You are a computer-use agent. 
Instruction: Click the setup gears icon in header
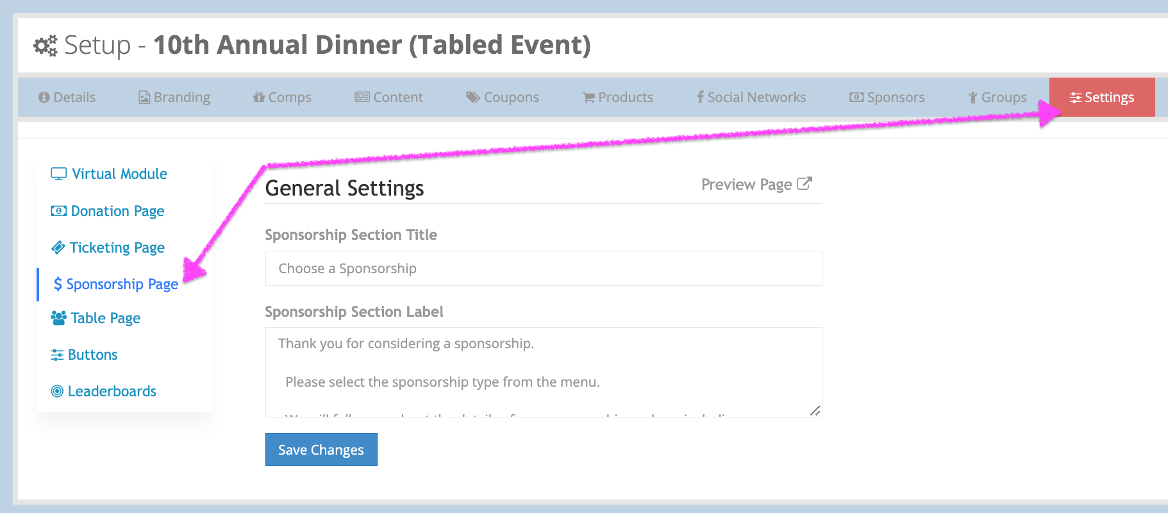[46, 46]
